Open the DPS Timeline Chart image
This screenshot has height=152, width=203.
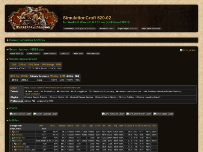[x=113, y=114]
